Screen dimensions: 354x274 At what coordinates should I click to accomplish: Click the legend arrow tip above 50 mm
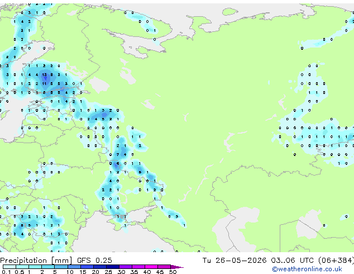point(177,267)
